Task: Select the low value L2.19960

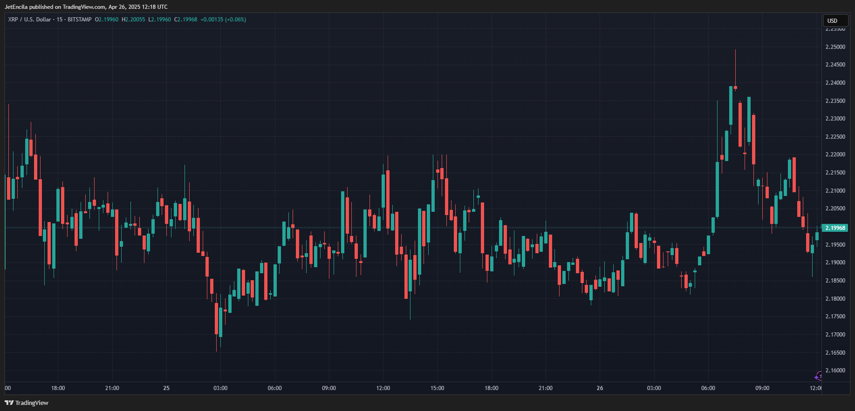Action: (160, 20)
